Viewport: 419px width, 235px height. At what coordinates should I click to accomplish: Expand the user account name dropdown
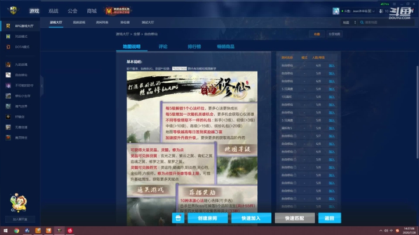point(373,11)
